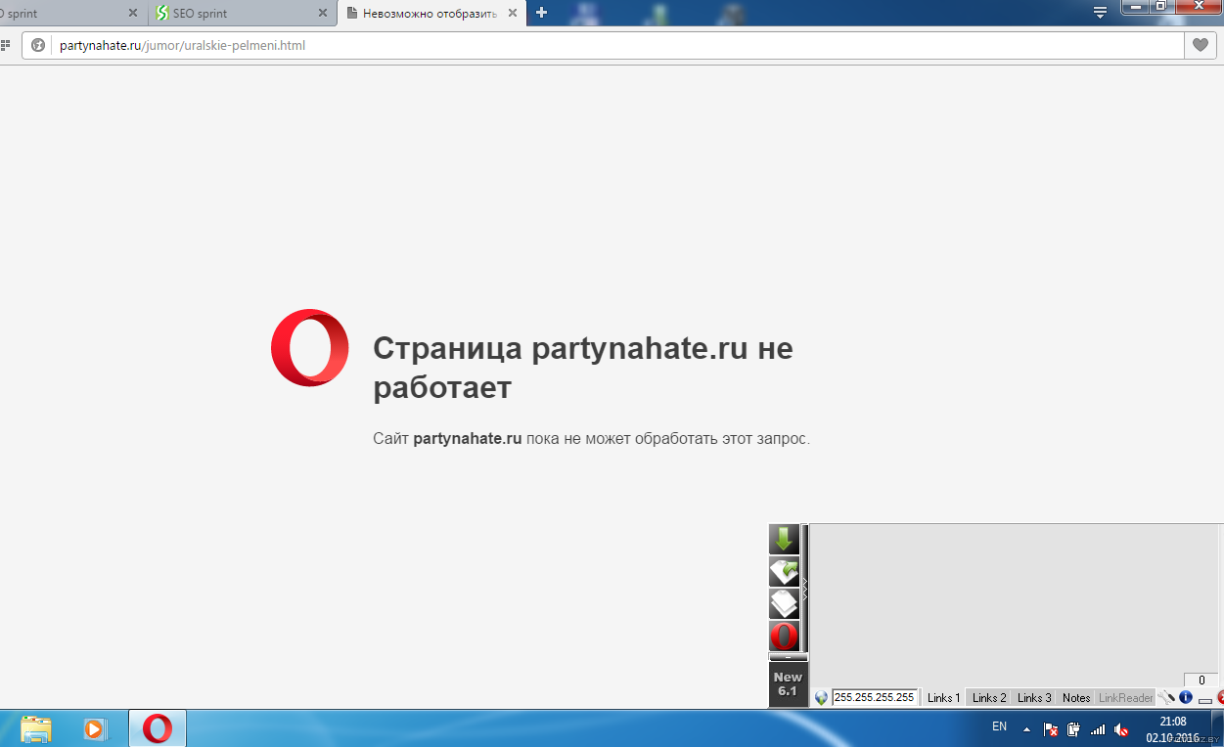Viewport: 1224px width, 747px height.
Task: Click the EN language indicator
Action: click(999, 726)
